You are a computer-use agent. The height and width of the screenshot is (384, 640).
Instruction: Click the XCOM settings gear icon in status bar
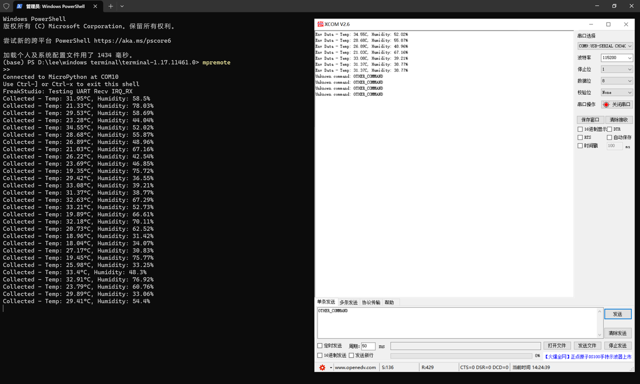(322, 368)
